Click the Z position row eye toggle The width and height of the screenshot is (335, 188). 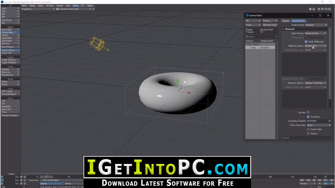click(21, 183)
